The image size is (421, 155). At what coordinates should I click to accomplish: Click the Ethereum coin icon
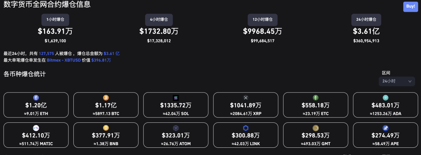tap(36, 98)
